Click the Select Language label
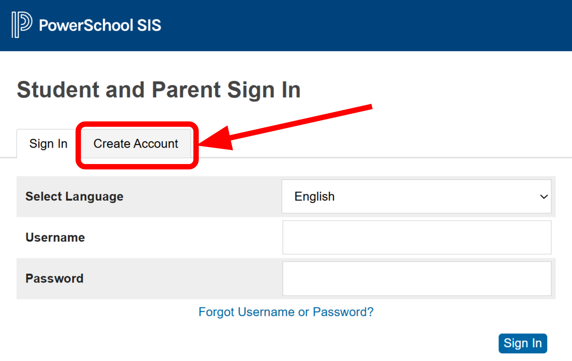Screen dimensions: 572x361 click(74, 196)
